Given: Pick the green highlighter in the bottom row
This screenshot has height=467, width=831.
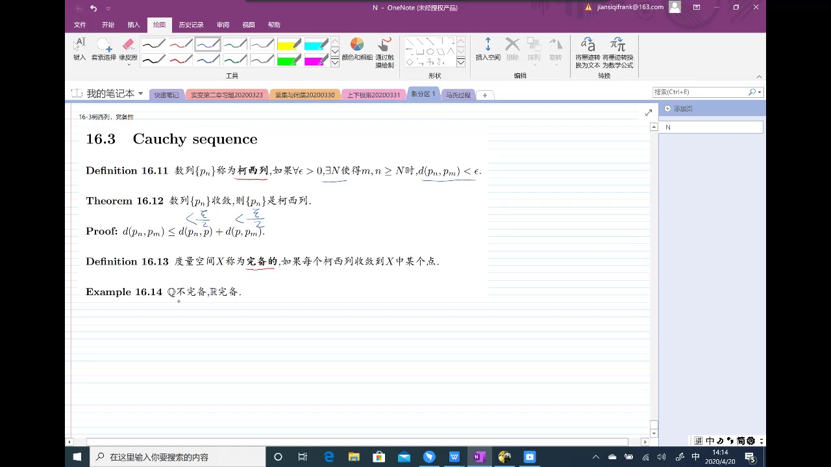Looking at the screenshot, I should coord(290,60).
